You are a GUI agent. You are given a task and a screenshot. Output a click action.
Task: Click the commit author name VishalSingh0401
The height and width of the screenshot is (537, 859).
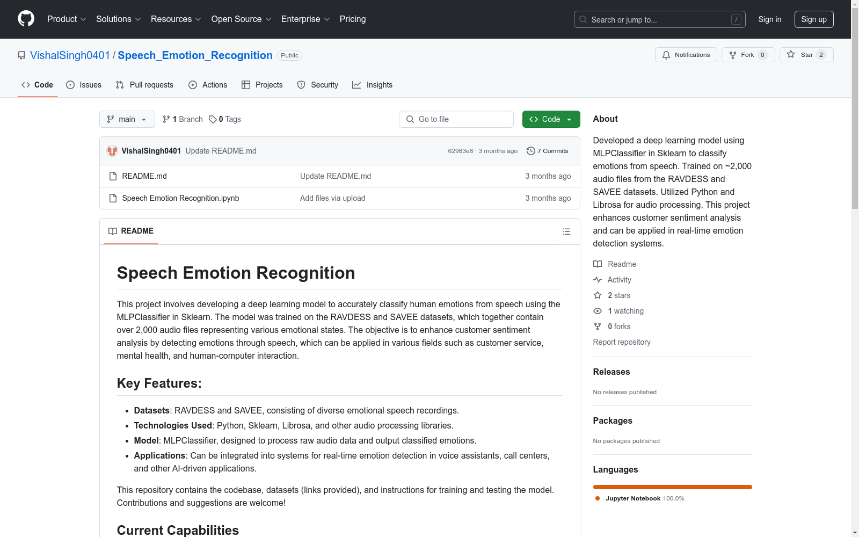151,151
